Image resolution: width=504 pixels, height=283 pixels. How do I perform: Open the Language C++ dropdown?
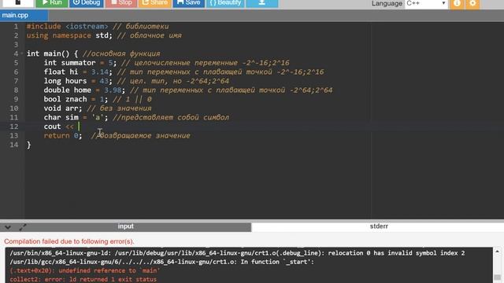click(426, 3)
